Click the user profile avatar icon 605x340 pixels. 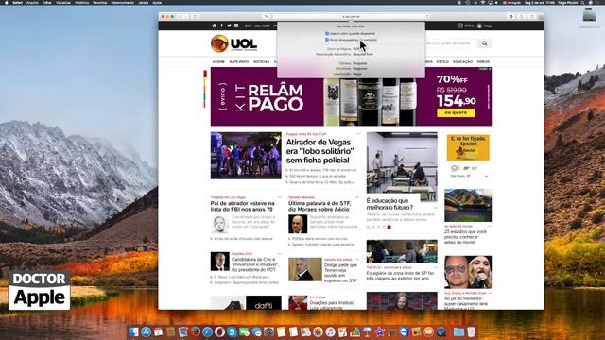(479, 25)
